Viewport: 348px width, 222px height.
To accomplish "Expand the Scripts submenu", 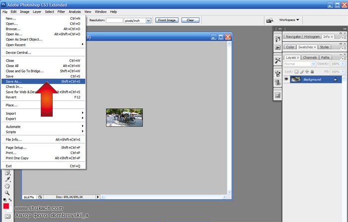I will 43,132.
